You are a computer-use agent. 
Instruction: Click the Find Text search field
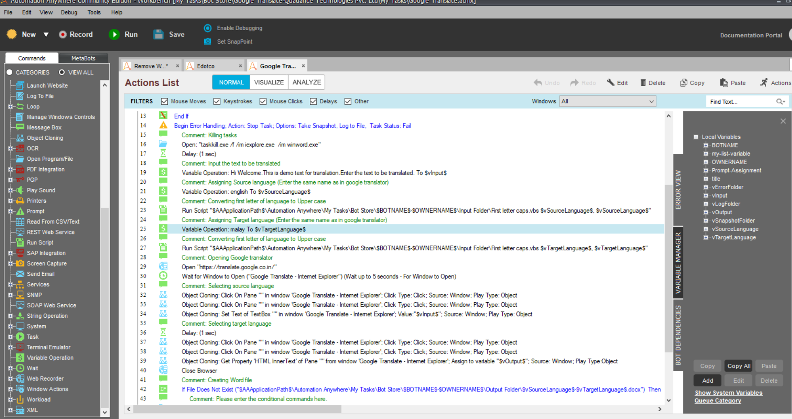click(741, 101)
